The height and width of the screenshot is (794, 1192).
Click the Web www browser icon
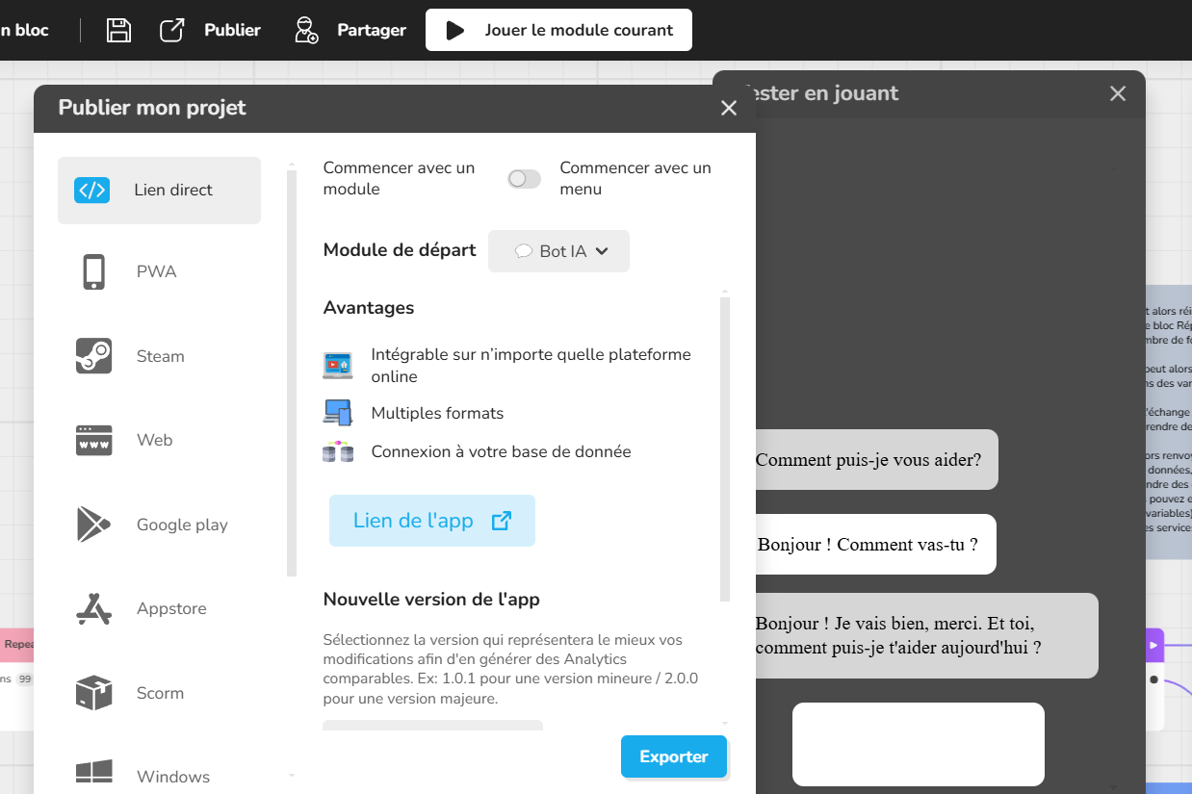tap(93, 440)
